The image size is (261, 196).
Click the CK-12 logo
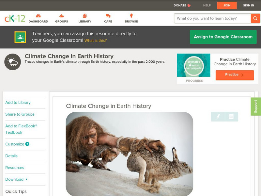point(15,18)
